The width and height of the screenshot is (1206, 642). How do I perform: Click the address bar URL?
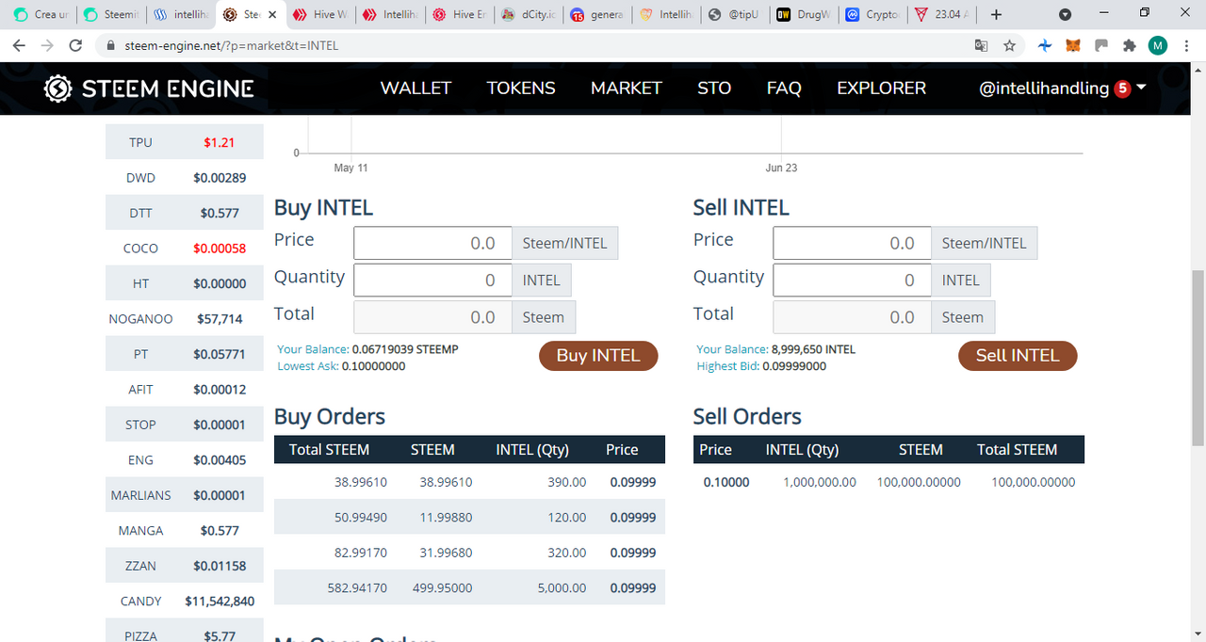point(231,45)
